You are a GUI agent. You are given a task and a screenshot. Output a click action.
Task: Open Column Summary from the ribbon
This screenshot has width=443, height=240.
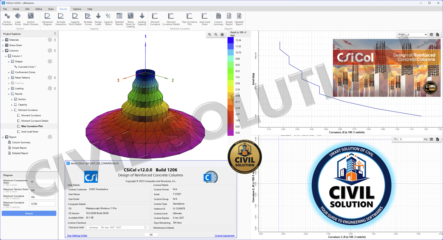[219, 19]
